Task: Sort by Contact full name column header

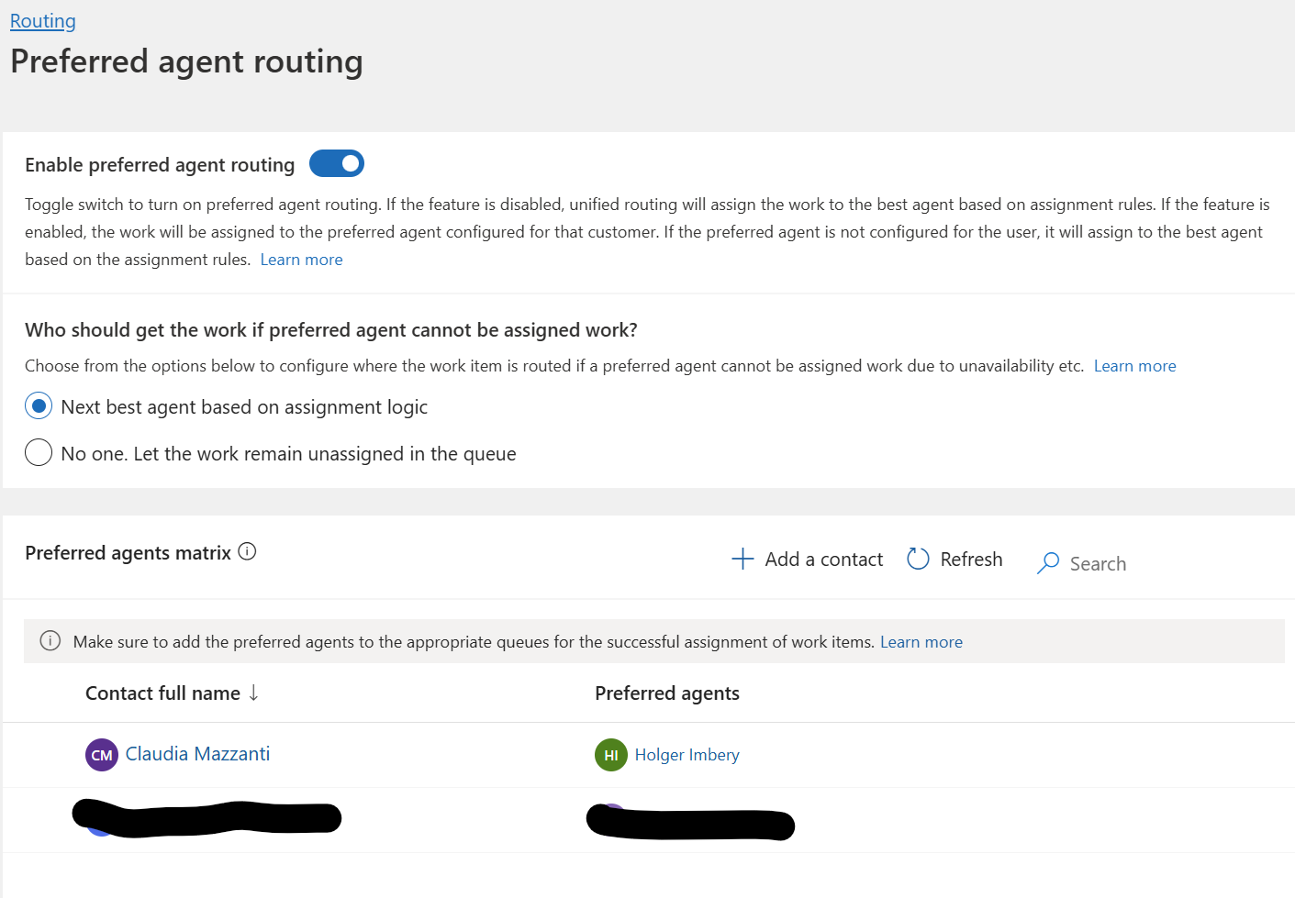Action: [x=162, y=693]
